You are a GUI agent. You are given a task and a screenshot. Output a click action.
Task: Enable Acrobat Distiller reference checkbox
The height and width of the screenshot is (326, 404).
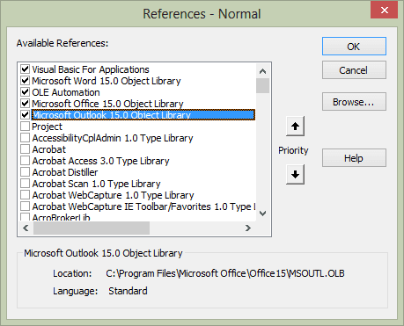tap(26, 172)
